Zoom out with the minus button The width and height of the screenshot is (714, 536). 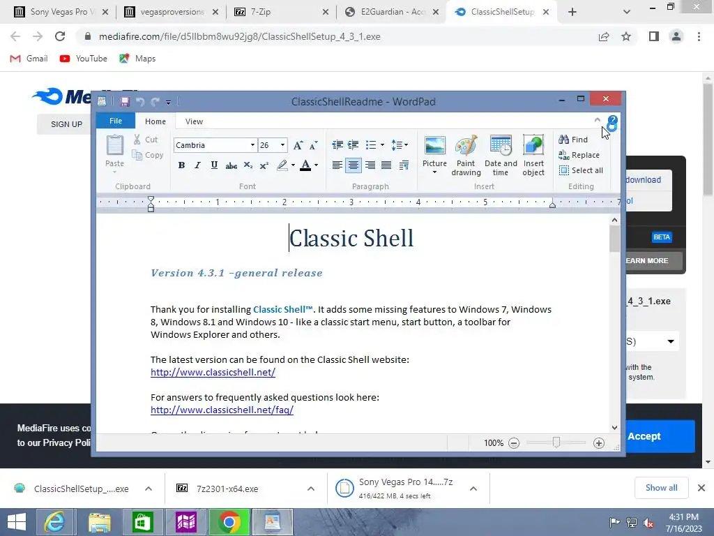[x=514, y=443]
